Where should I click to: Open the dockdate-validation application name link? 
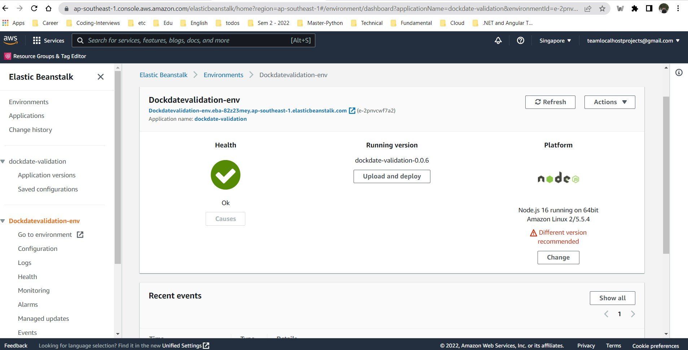220,119
